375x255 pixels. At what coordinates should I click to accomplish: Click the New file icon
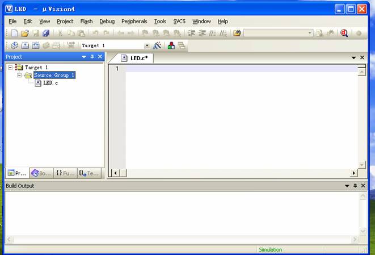14,34
